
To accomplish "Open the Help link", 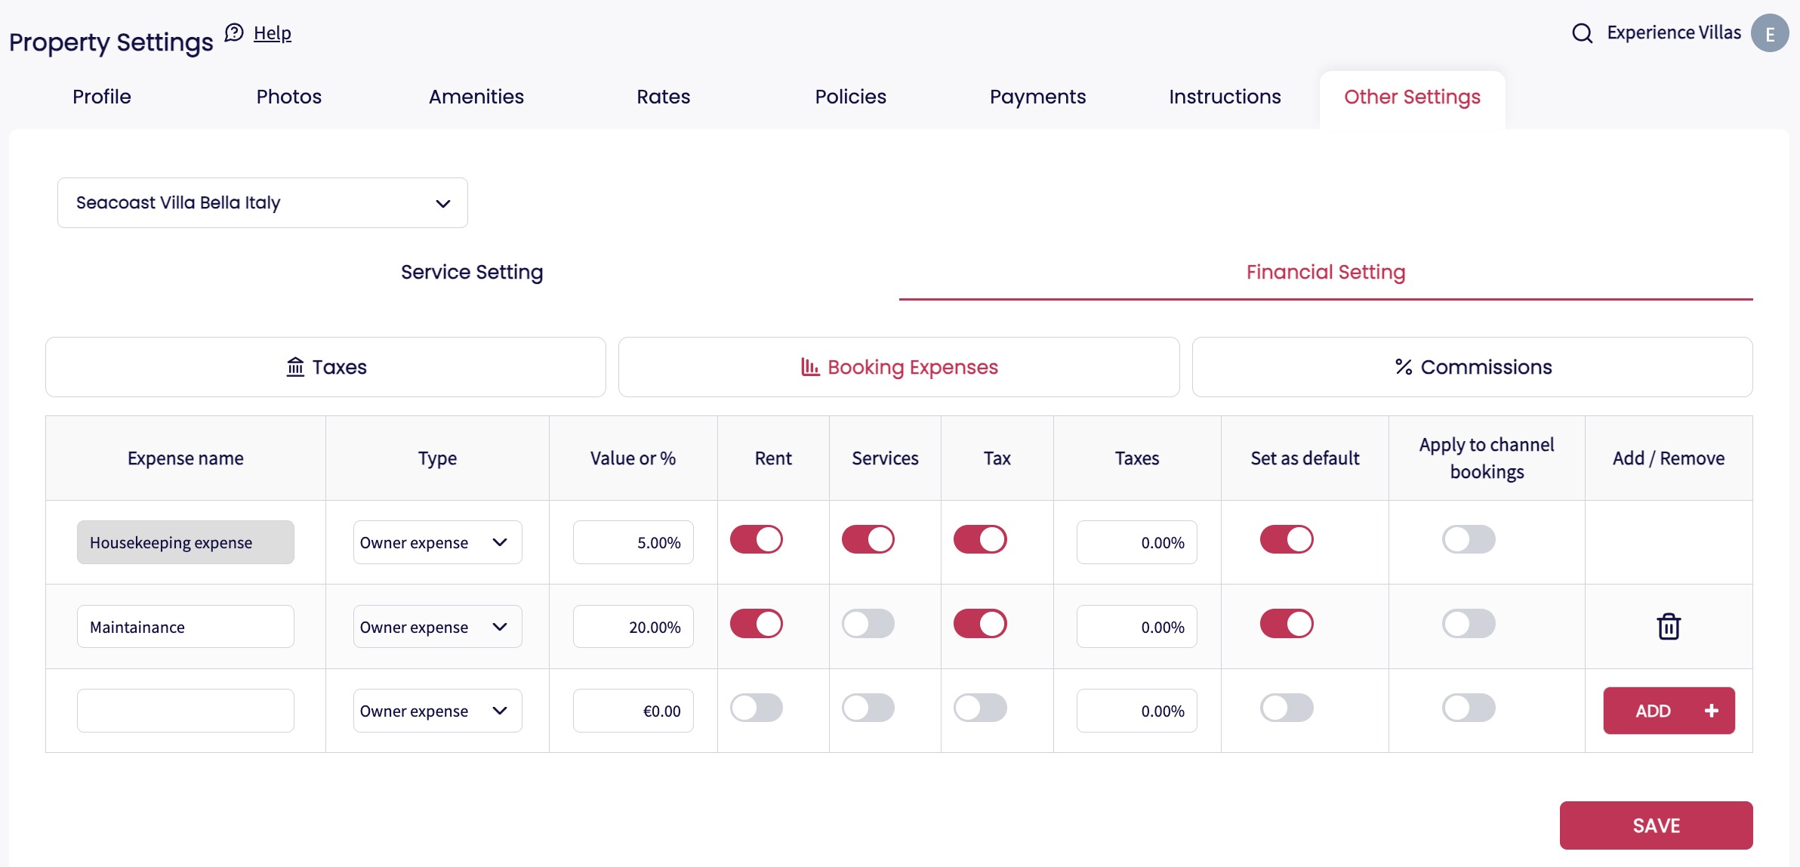I will (x=272, y=33).
